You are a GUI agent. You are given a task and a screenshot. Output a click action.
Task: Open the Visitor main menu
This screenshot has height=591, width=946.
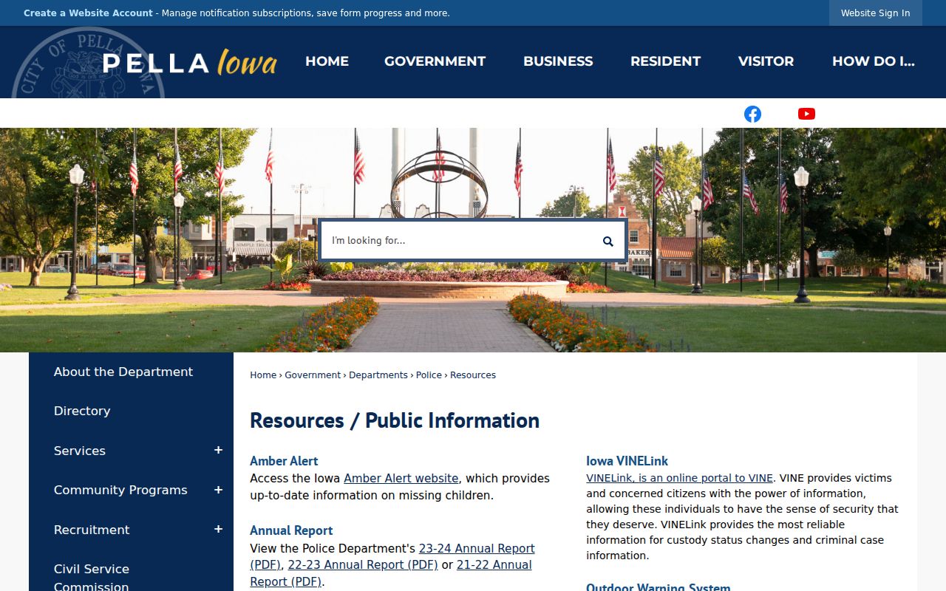[x=766, y=61]
